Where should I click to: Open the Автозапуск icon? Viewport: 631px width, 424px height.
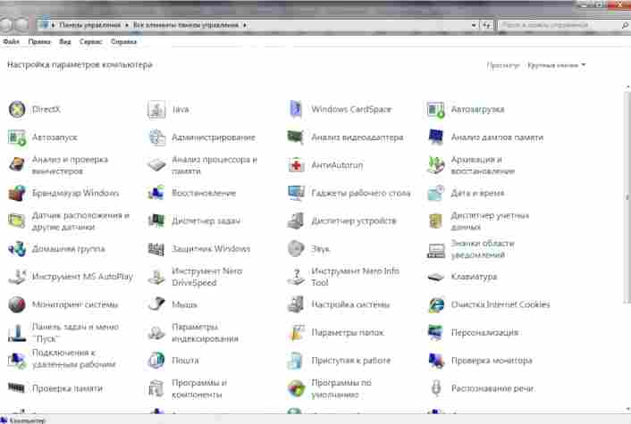pos(17,137)
